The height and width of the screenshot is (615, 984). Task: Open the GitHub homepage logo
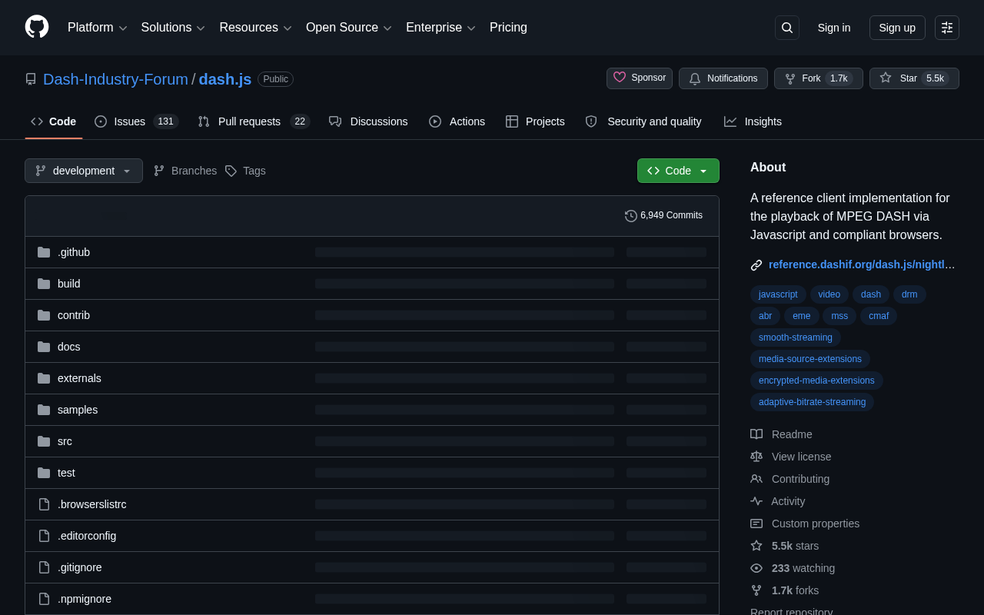coord(37,27)
